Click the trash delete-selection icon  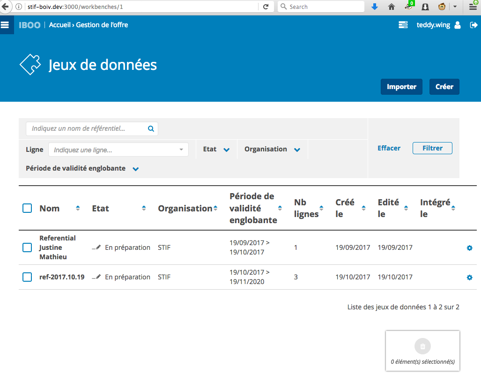point(422,346)
